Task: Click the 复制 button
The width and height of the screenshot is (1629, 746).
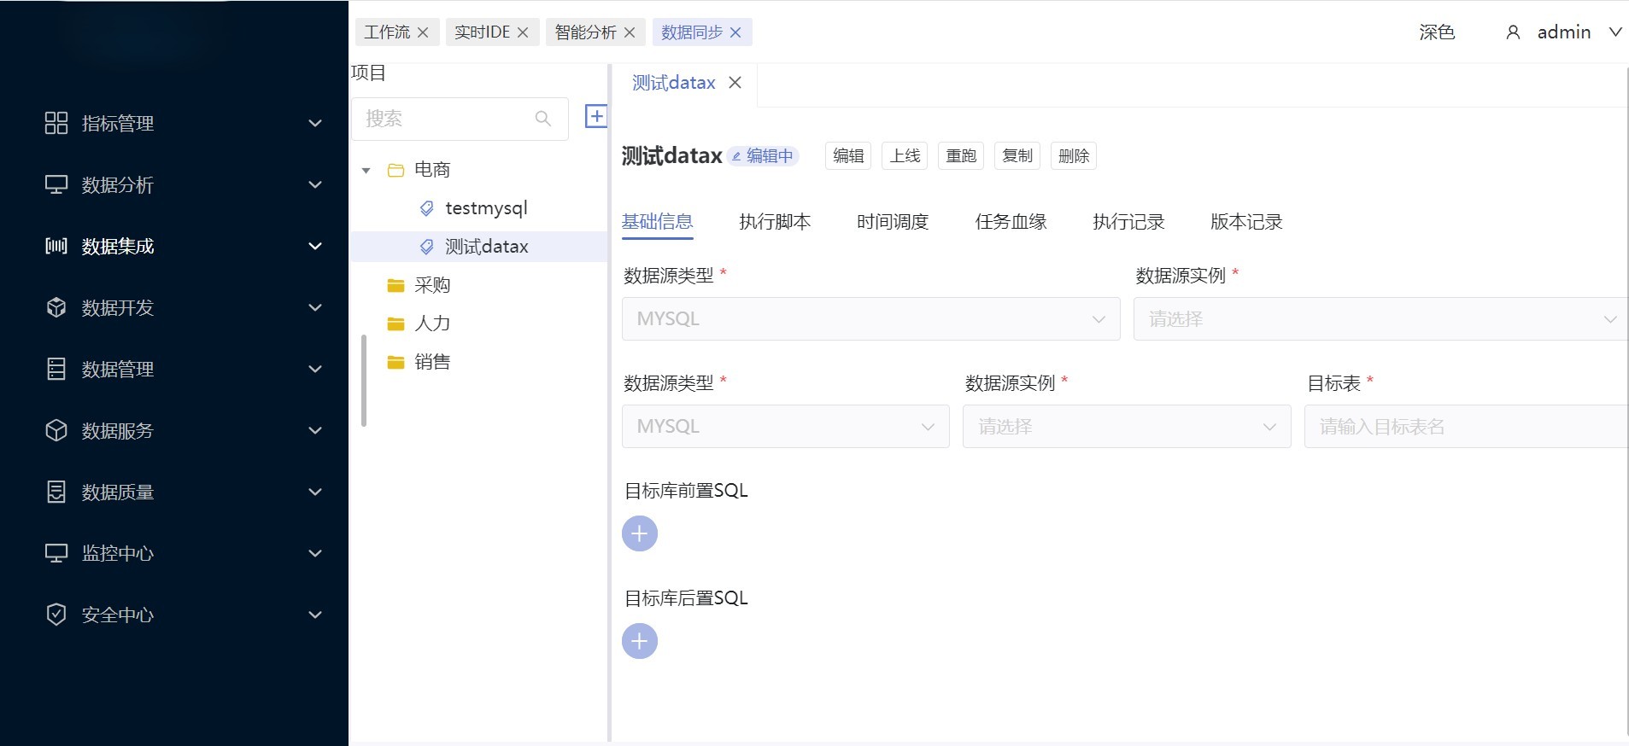Action: click(x=1017, y=156)
